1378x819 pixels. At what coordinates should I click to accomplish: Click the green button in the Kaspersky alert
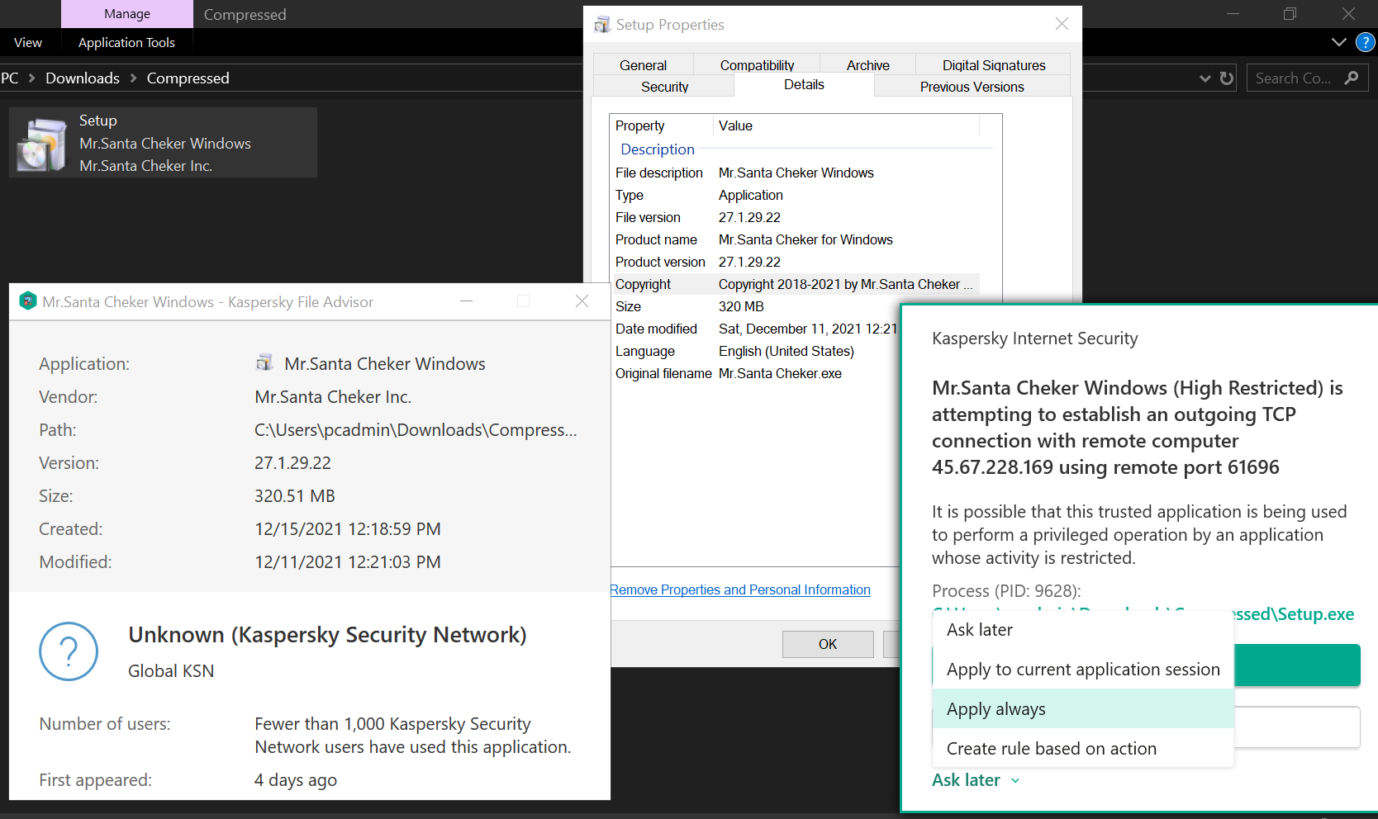click(x=1297, y=665)
